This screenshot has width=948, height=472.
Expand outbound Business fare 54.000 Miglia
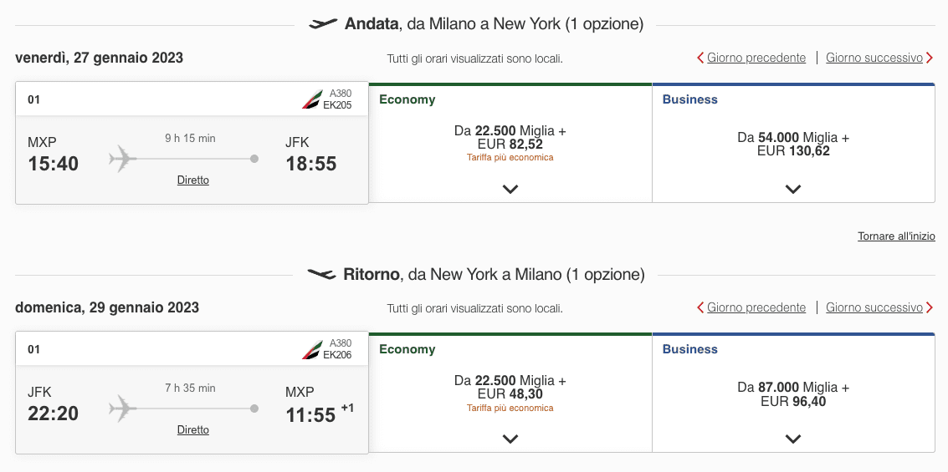click(793, 189)
